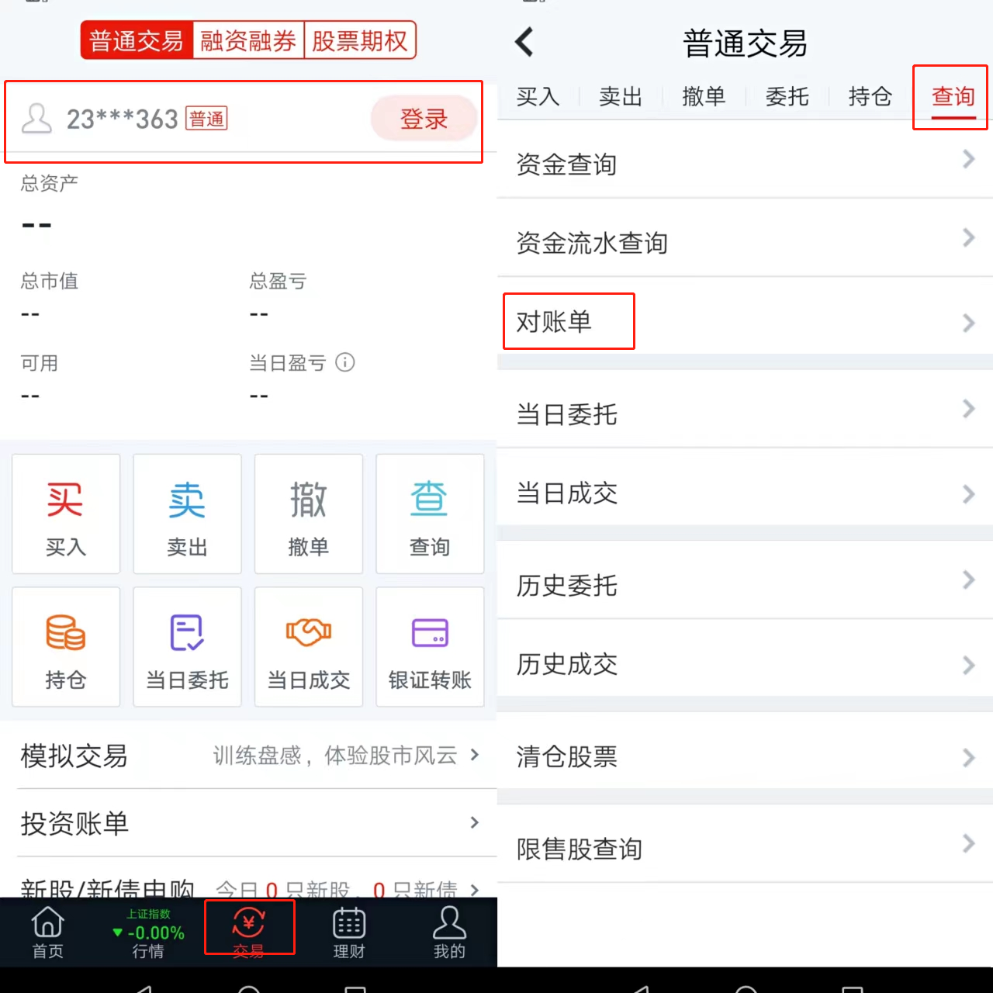
Task: Click the 总资产 label
Action: [x=49, y=183]
